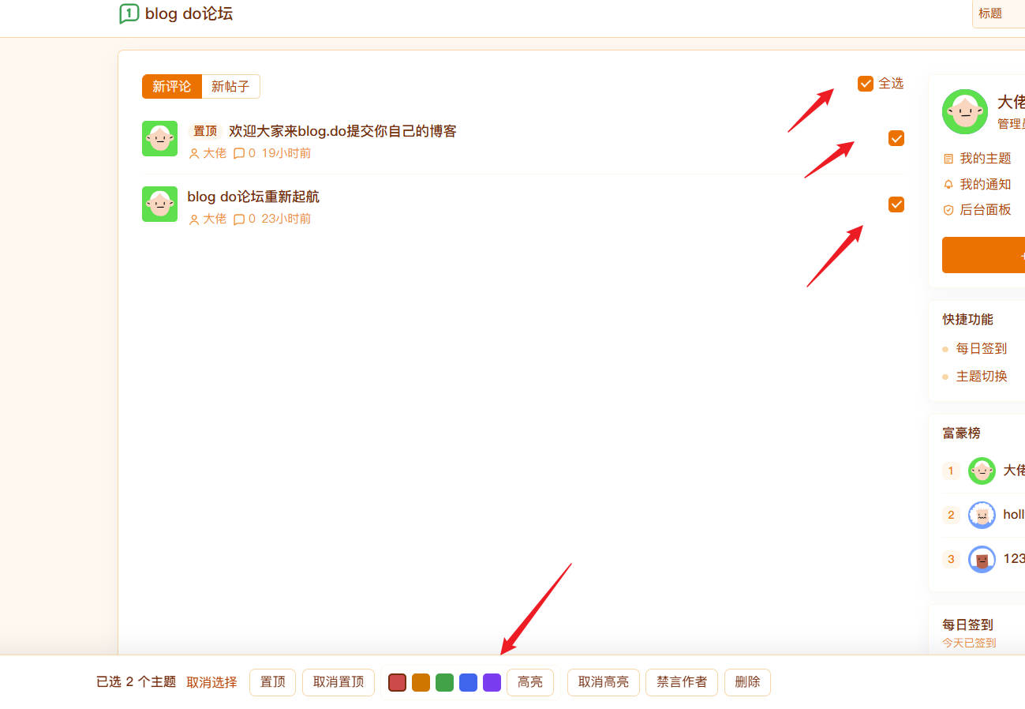
Task: Click the blog do论坛 logo icon
Action: (x=129, y=13)
